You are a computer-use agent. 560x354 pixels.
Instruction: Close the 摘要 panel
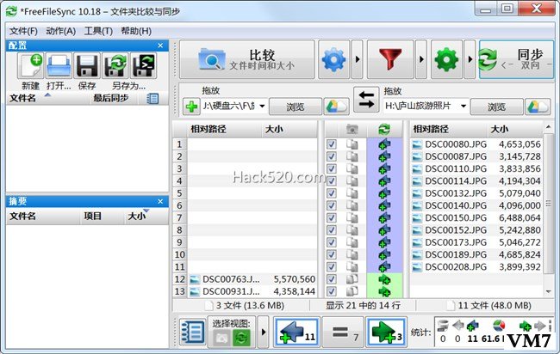coord(160,202)
